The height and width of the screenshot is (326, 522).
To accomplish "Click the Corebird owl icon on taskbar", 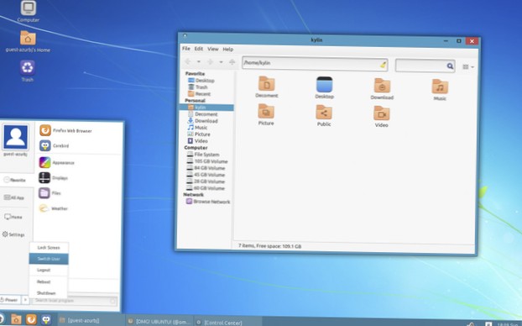I will point(46,320).
